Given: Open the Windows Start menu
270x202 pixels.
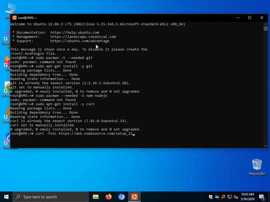Looking at the screenshot, I should click(6, 197).
